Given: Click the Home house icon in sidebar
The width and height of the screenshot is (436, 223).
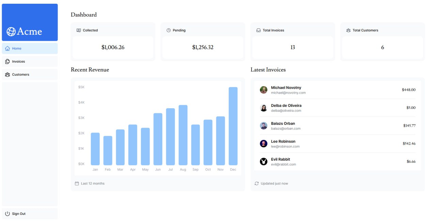Looking at the screenshot, I should pos(7,48).
